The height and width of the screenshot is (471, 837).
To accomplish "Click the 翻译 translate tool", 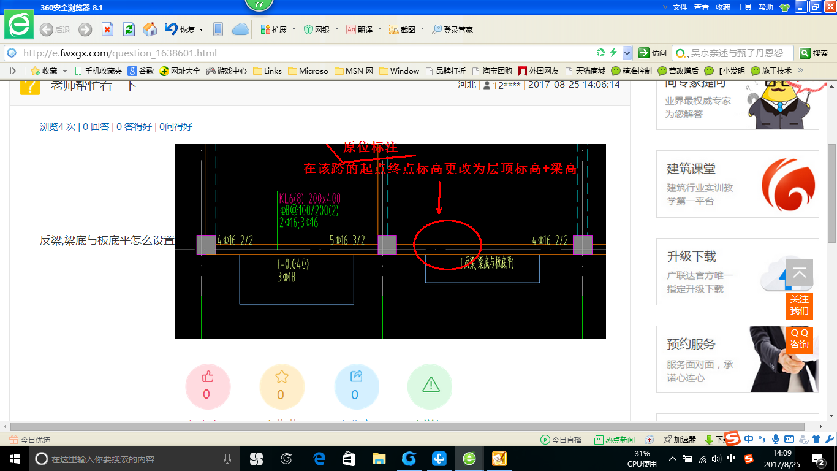I will [360, 29].
